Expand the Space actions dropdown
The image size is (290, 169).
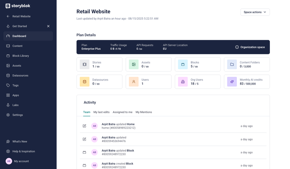coord(255,12)
